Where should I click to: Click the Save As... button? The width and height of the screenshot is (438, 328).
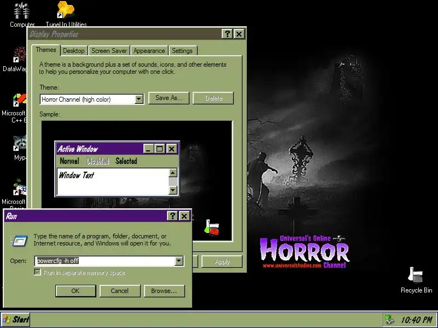169,98
